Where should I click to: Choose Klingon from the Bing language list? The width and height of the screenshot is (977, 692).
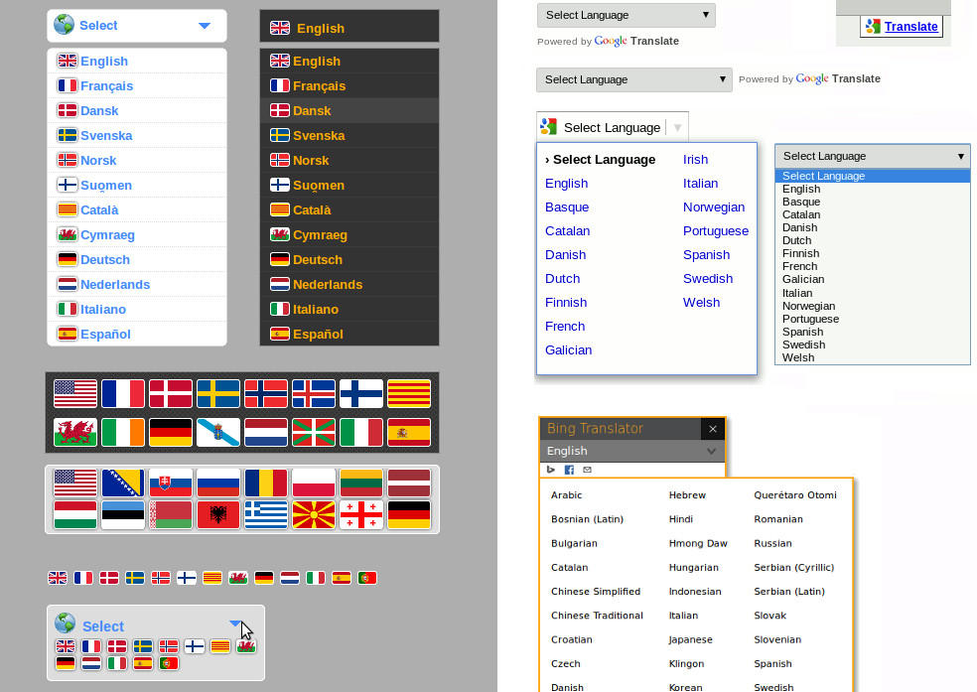(x=686, y=663)
